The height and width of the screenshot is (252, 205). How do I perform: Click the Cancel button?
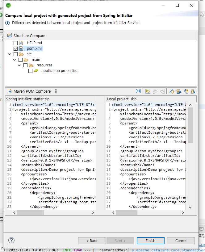(181, 241)
